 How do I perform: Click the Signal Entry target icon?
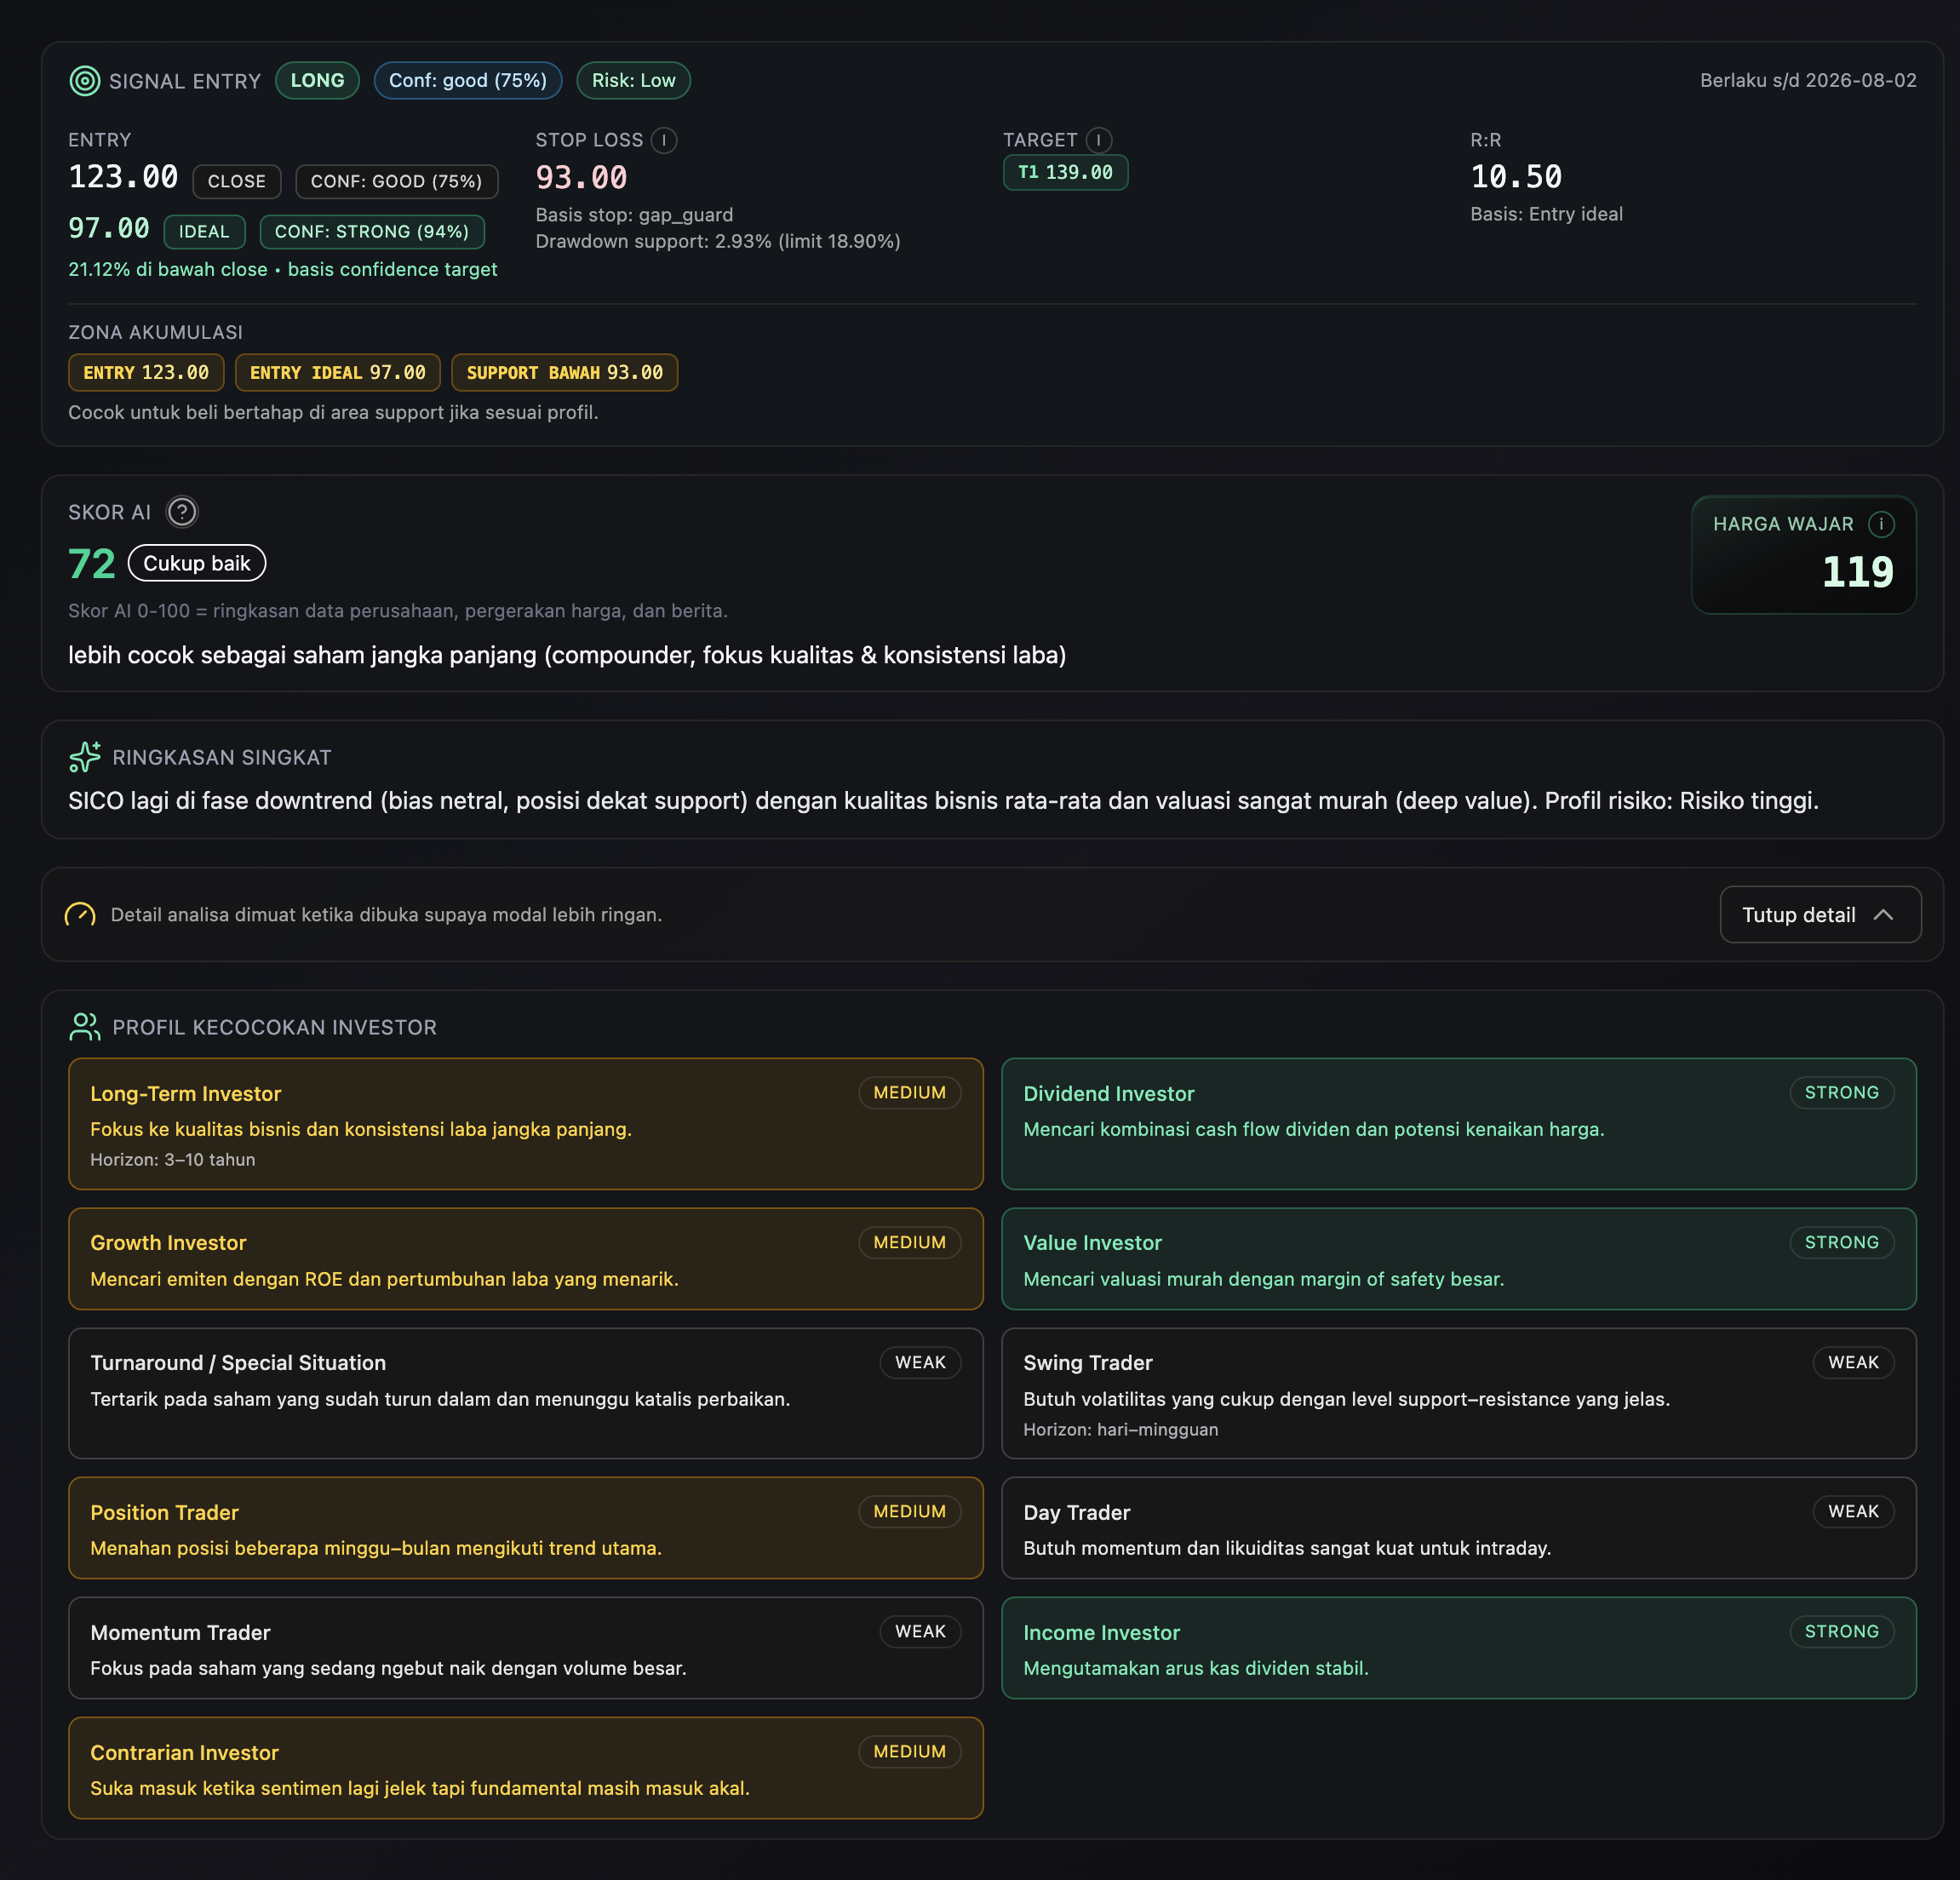pyautogui.click(x=85, y=81)
